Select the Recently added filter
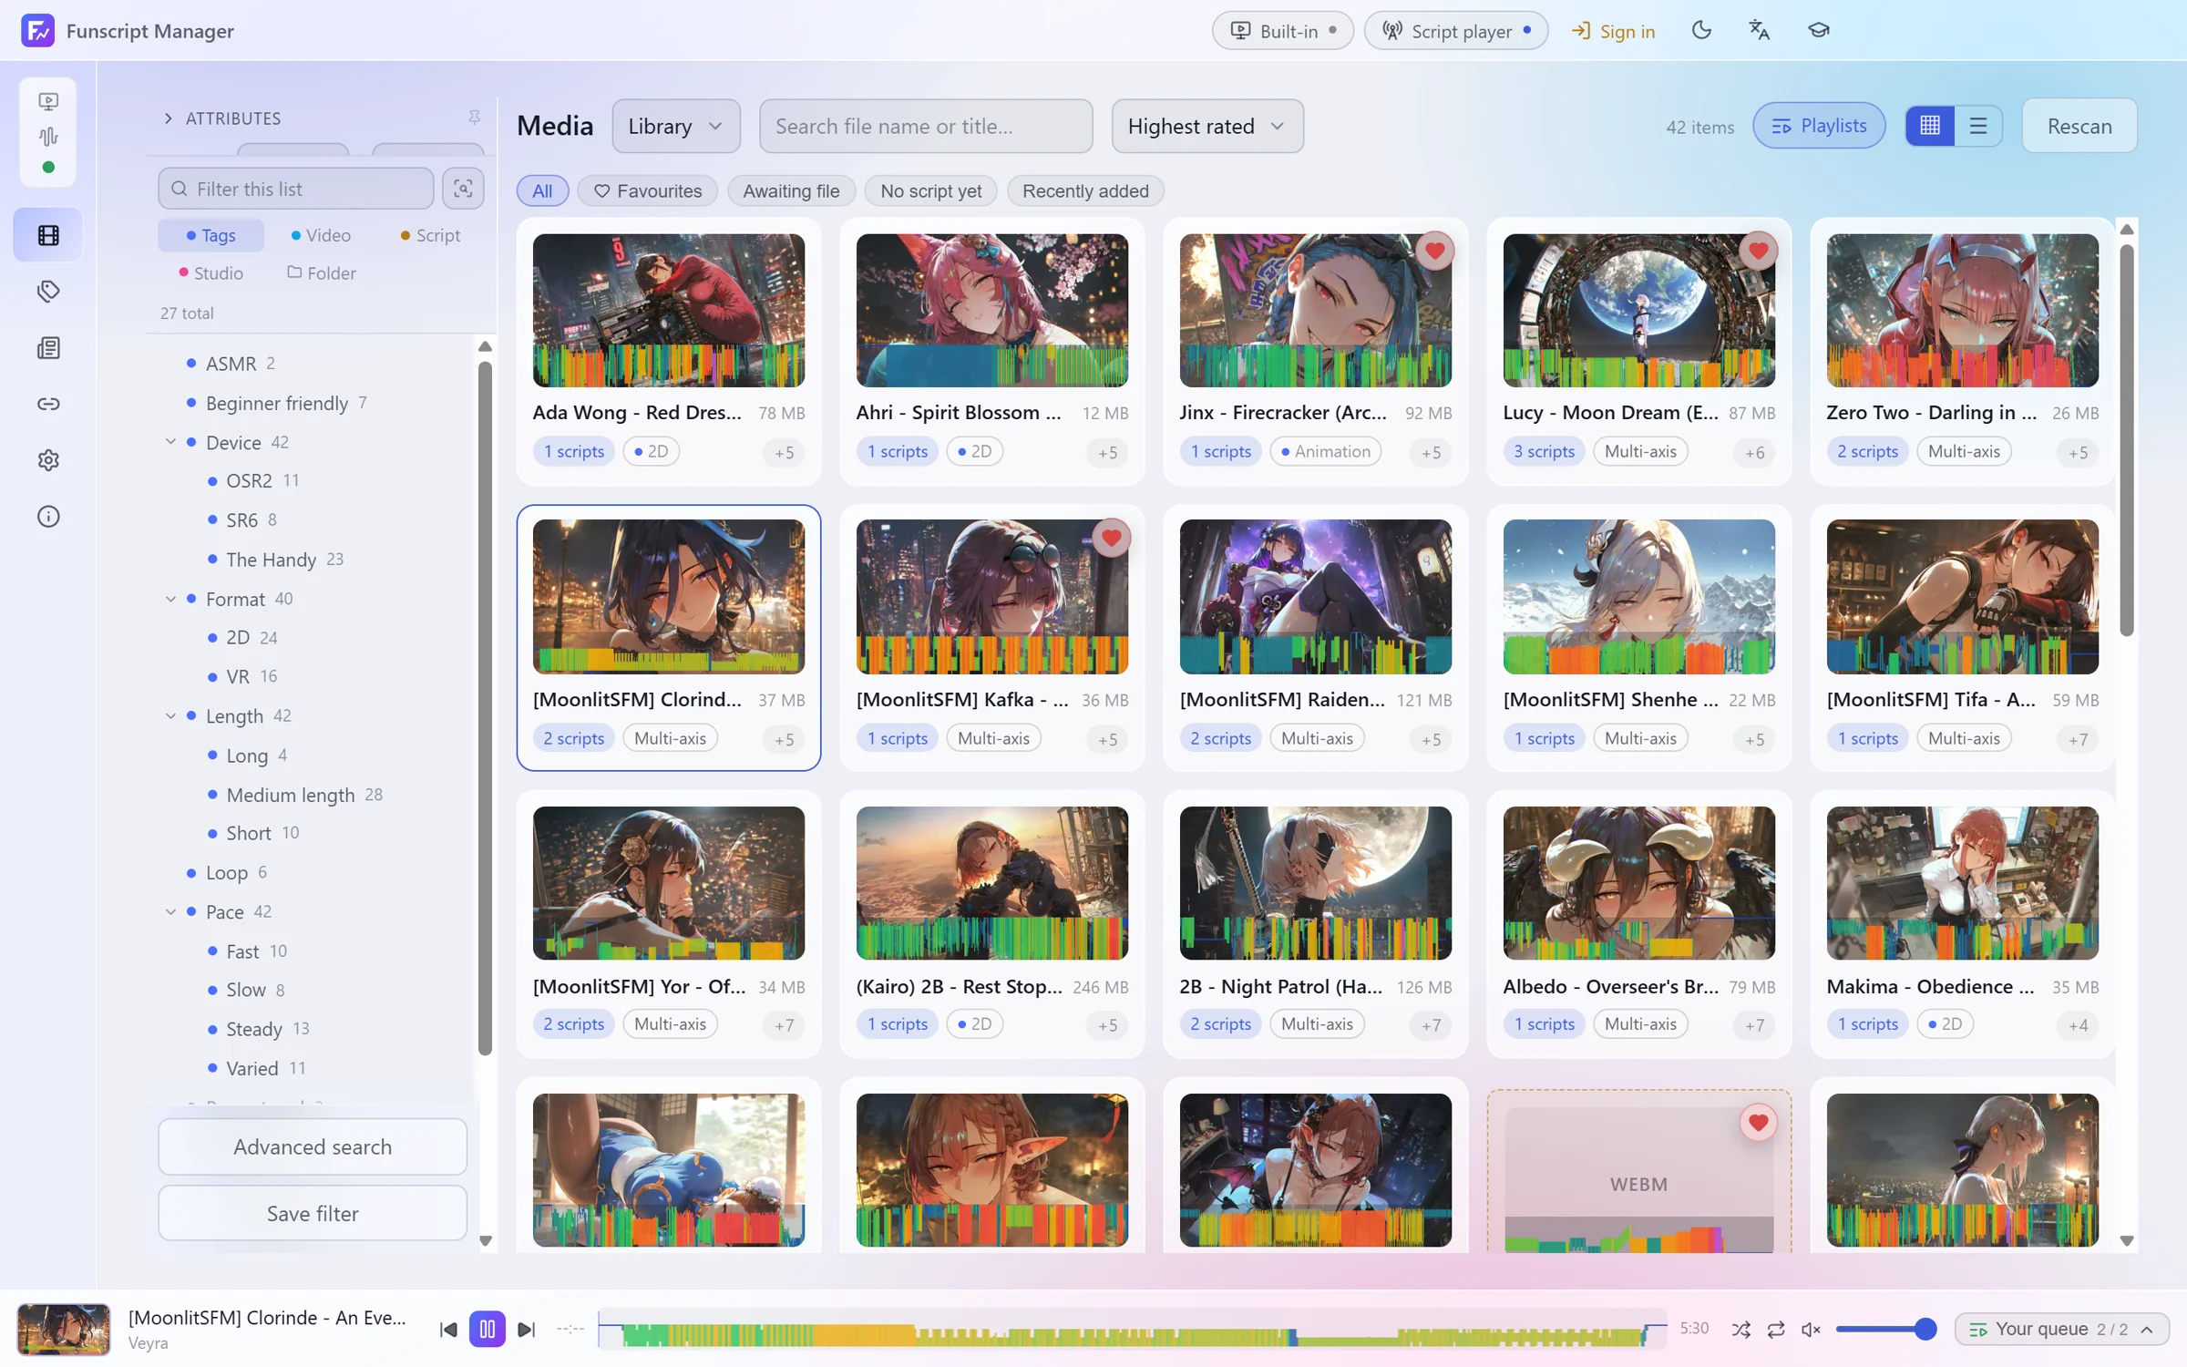Screen dimensions: 2187x1367 1085,190
